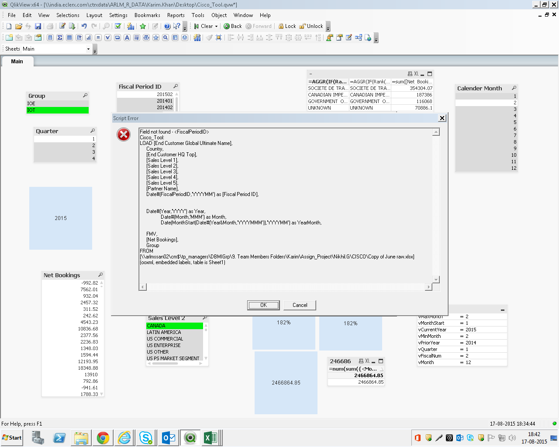Select the green IOT value in Group
Viewport: 559px width, 447px height.
(x=58, y=110)
